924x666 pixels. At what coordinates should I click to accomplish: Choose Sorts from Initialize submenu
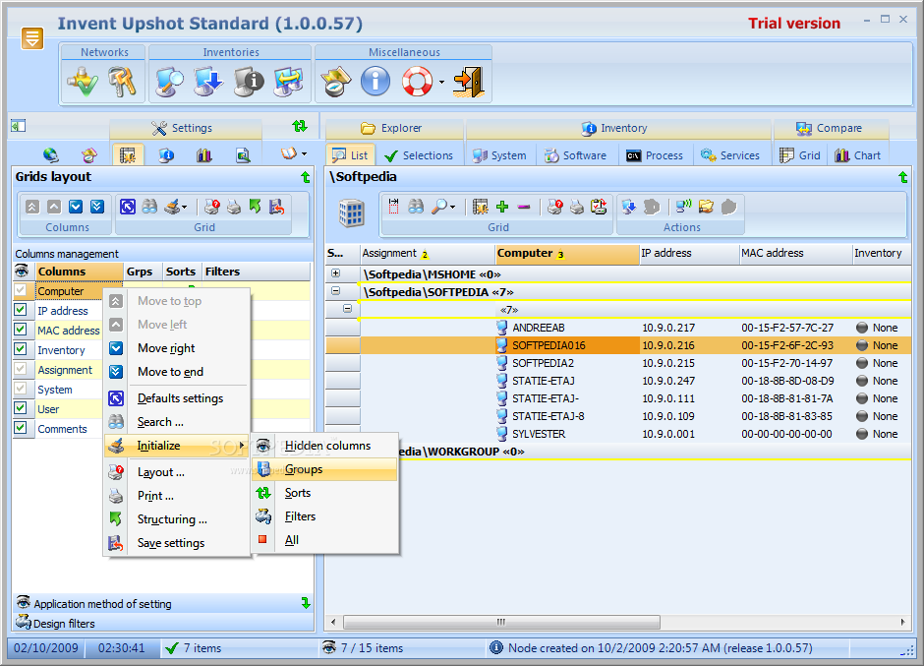[324, 493]
